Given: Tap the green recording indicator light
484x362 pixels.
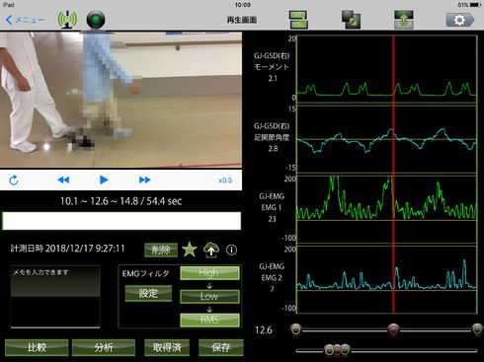Looking at the screenshot, I should [x=96, y=20].
